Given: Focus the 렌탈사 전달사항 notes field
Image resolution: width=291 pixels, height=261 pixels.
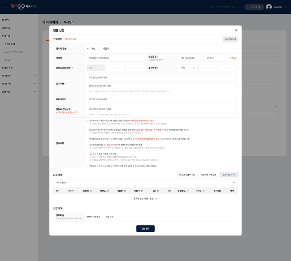Looking at the screenshot, I should click(161, 109).
